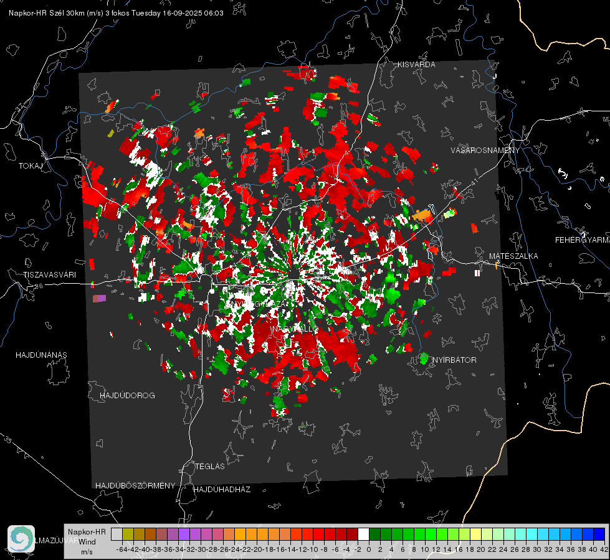Click the FEHÉRGYARMAT label at right edge
Viewport: 610px width, 560px height.
pos(582,240)
